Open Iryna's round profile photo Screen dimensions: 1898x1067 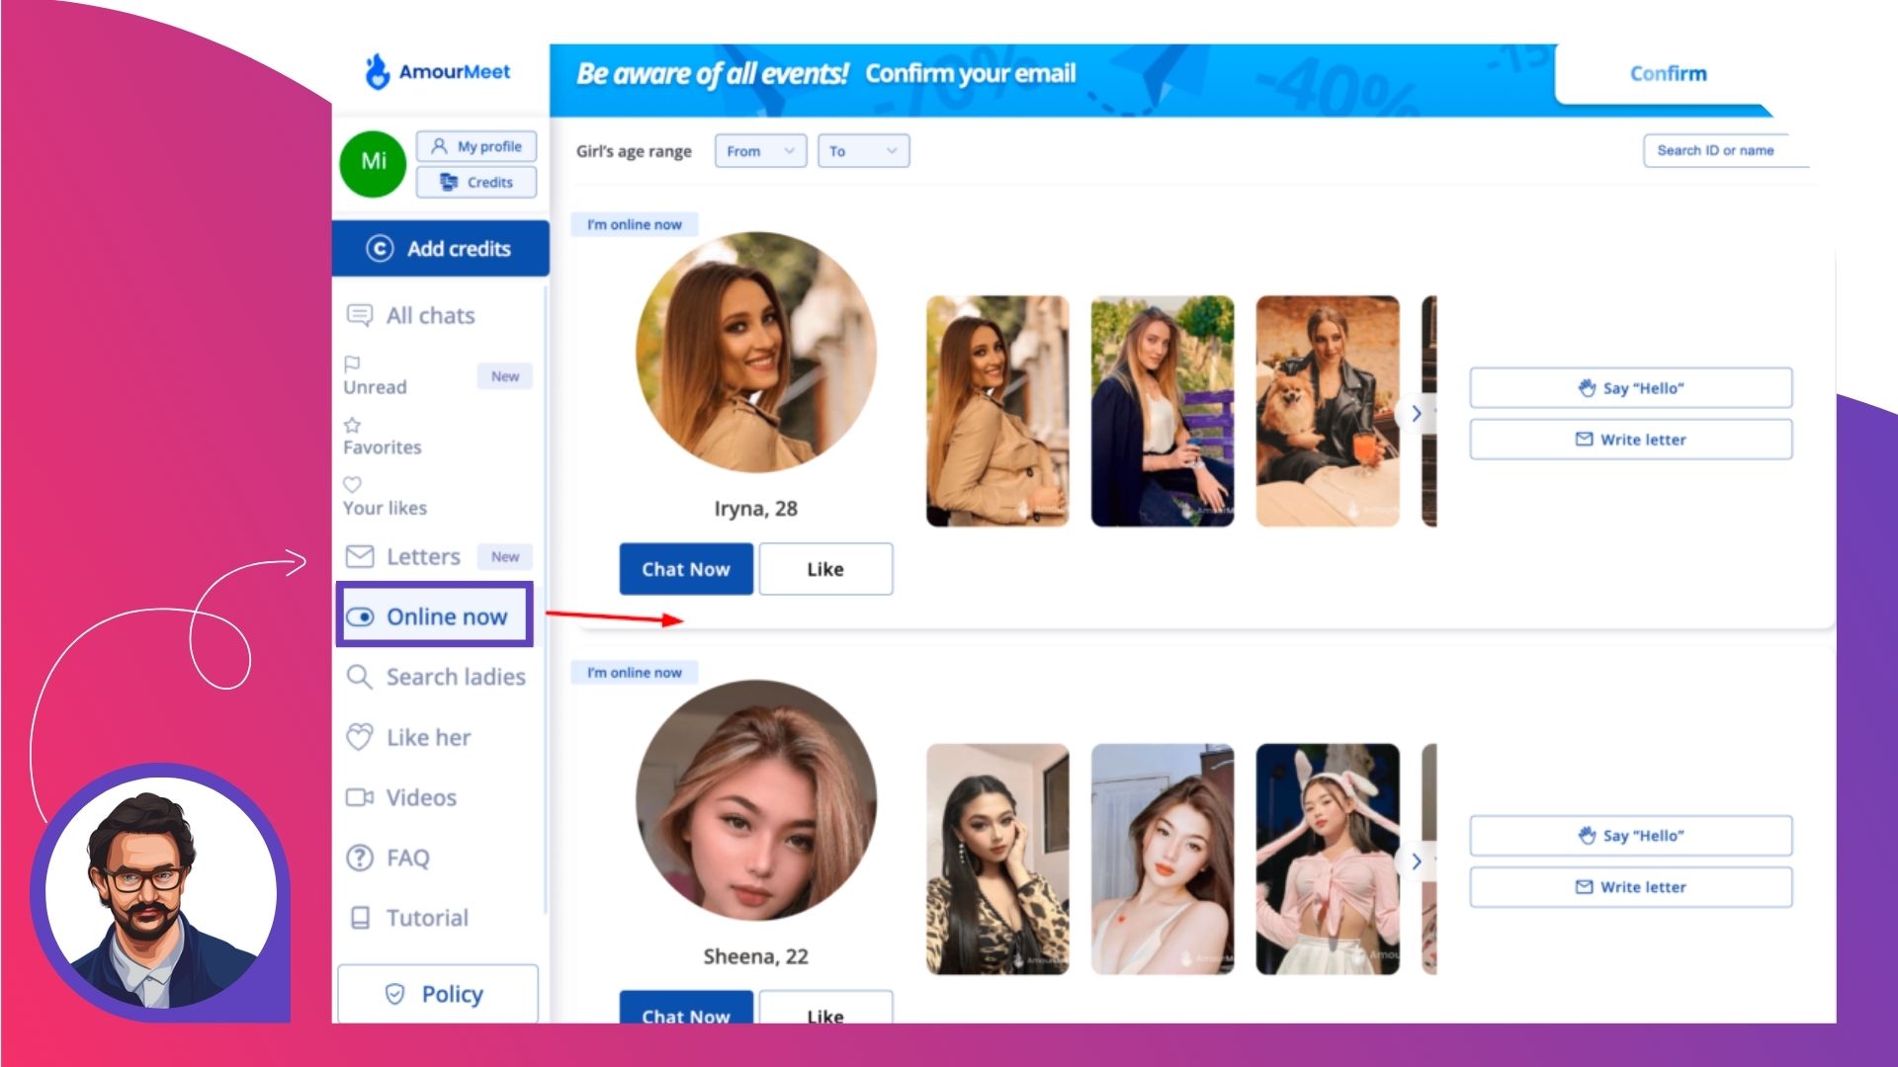tap(755, 352)
